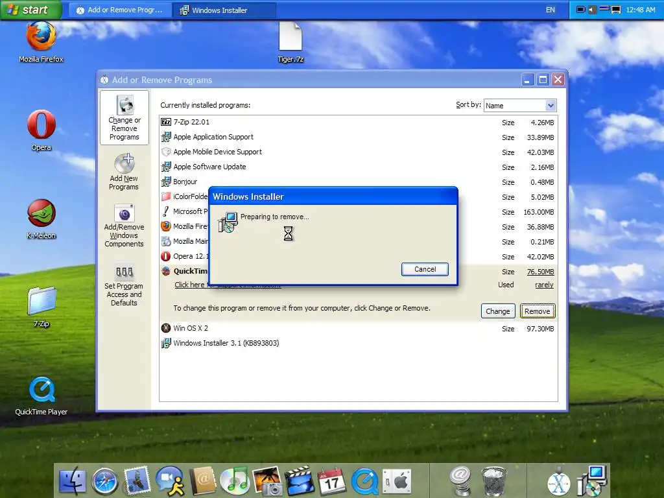Open the Opera desktop icon
This screenshot has width=664, height=498.
coord(41,130)
